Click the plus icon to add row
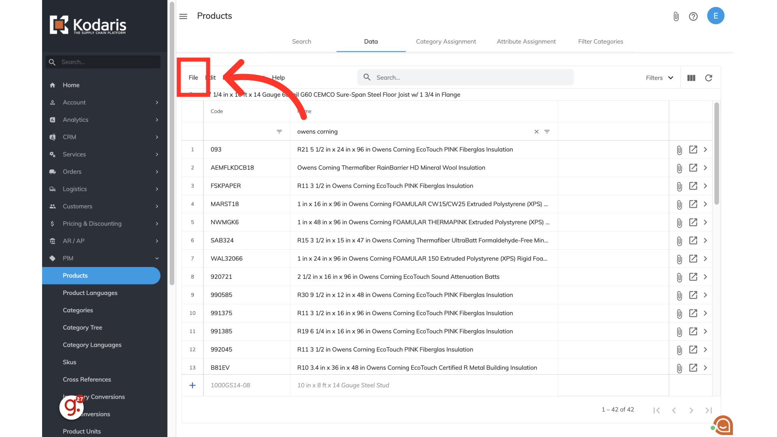 (x=193, y=386)
